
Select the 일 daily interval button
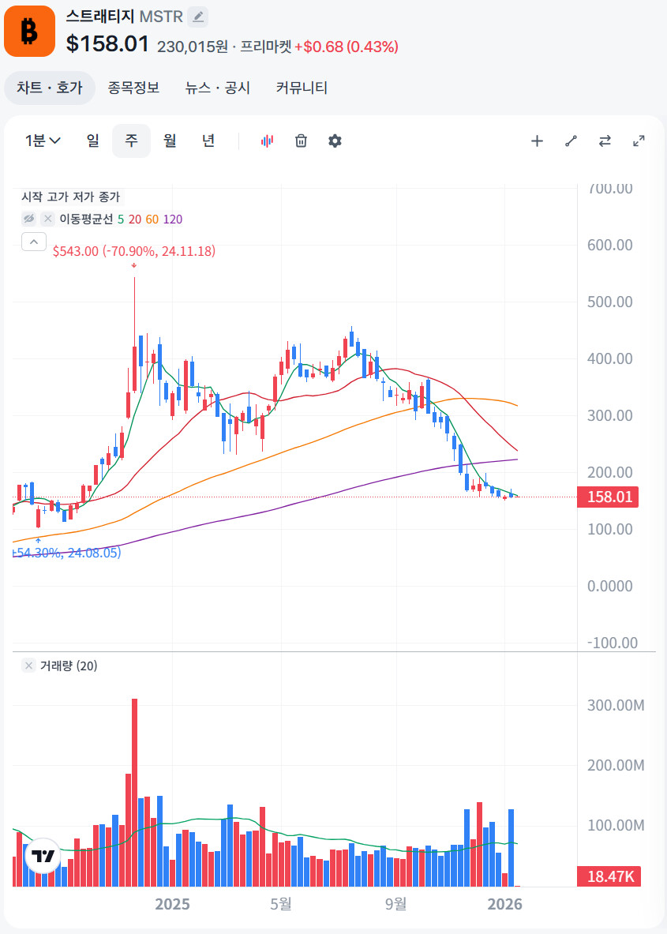coord(93,141)
